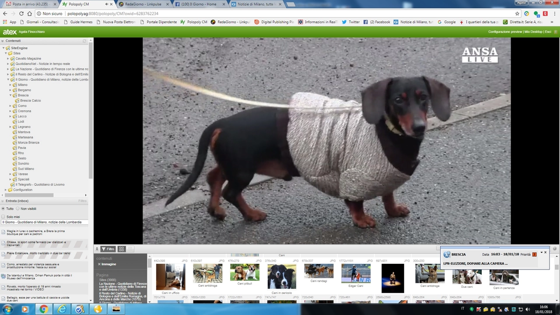Click the atex logo

click(10, 32)
